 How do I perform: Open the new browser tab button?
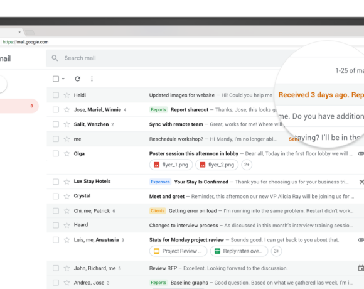30,32
